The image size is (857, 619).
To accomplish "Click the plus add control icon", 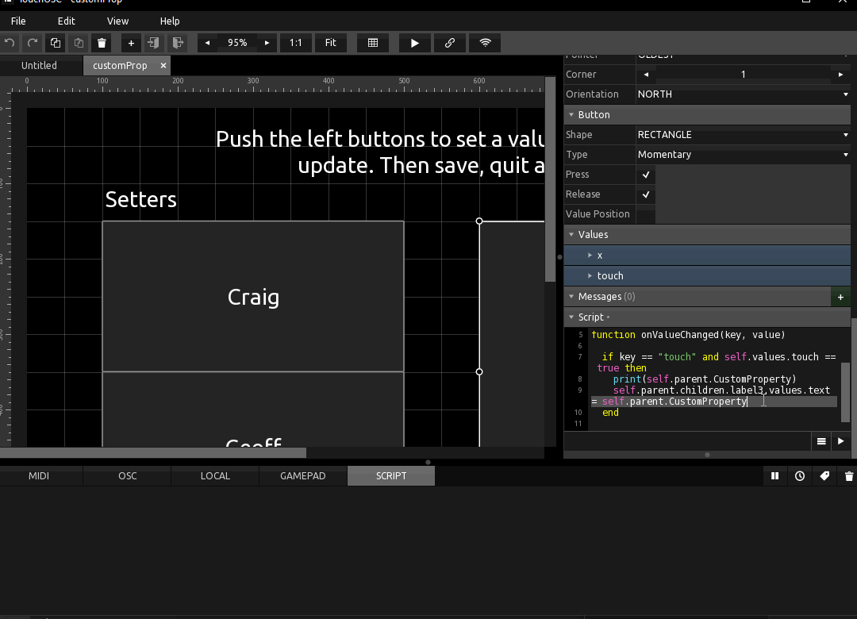I will (x=131, y=43).
